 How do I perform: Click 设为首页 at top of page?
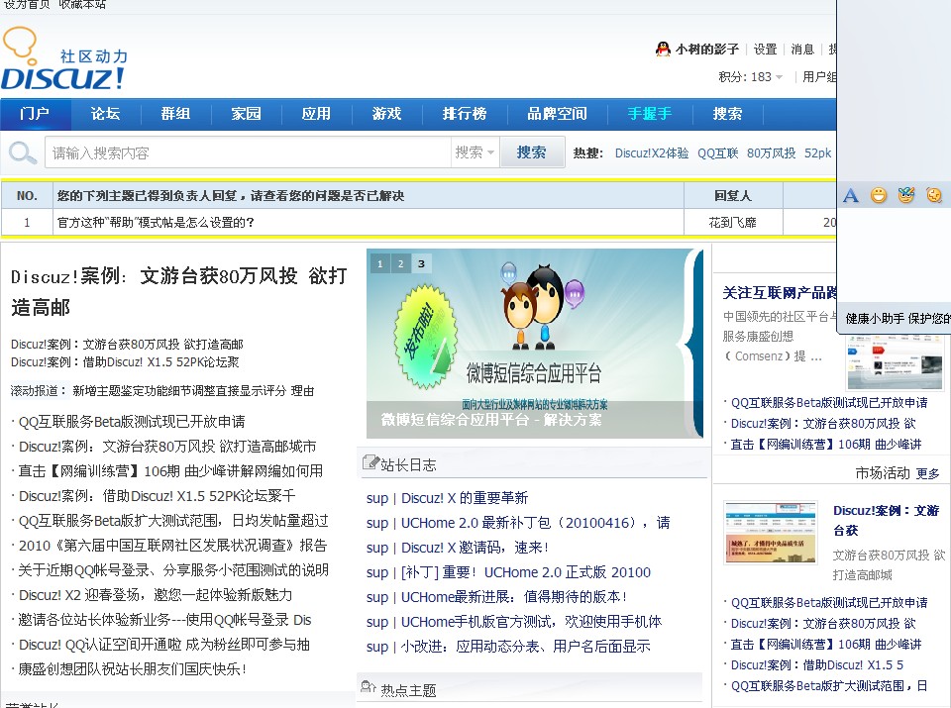click(x=26, y=4)
